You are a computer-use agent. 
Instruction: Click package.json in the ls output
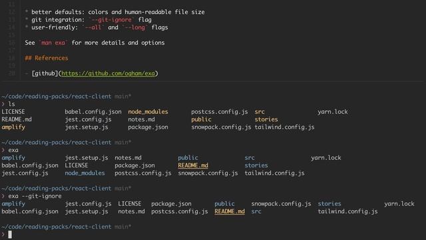click(x=148, y=127)
